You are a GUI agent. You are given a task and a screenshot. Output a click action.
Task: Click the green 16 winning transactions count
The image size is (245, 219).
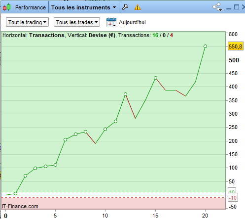155,35
